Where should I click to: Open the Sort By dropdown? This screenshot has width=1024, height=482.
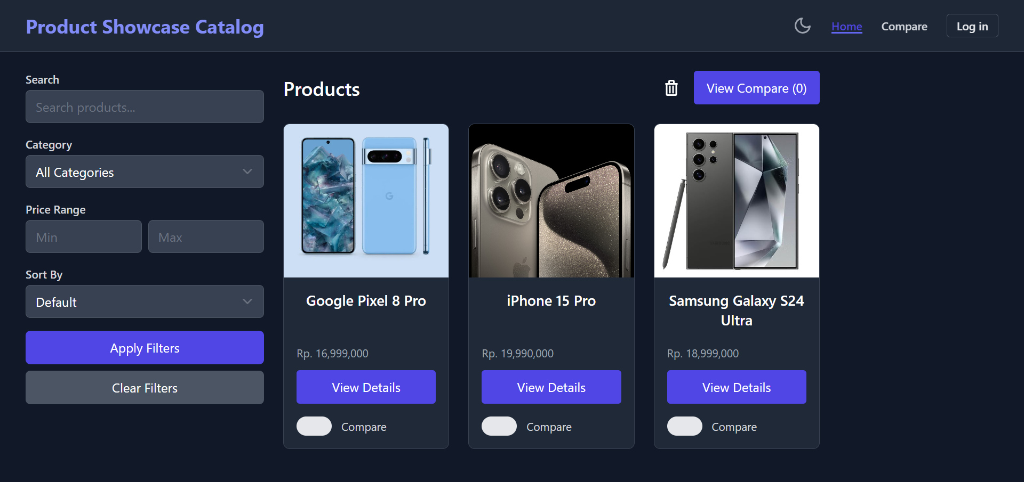click(x=145, y=301)
